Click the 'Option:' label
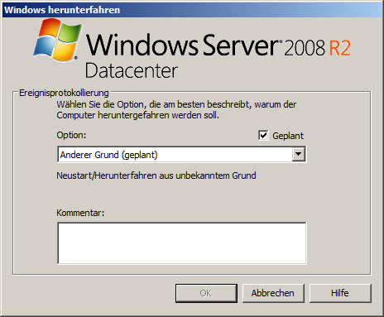384x317 pixels. (71, 135)
